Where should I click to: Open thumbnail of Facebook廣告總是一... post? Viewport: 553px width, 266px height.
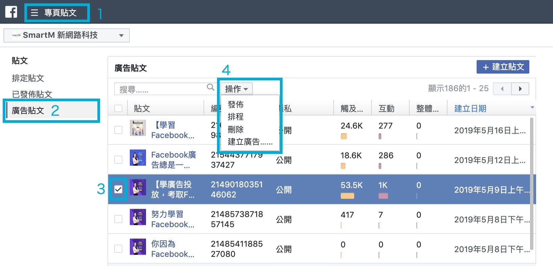(138, 158)
